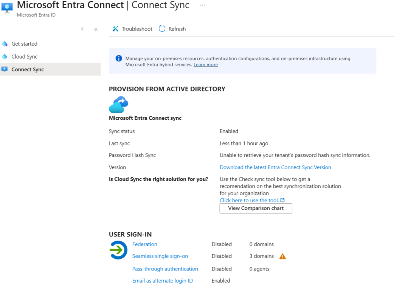This screenshot has width=394, height=289.
Task: Click the Connect Sync monitor icon
Action: click(x=5, y=69)
